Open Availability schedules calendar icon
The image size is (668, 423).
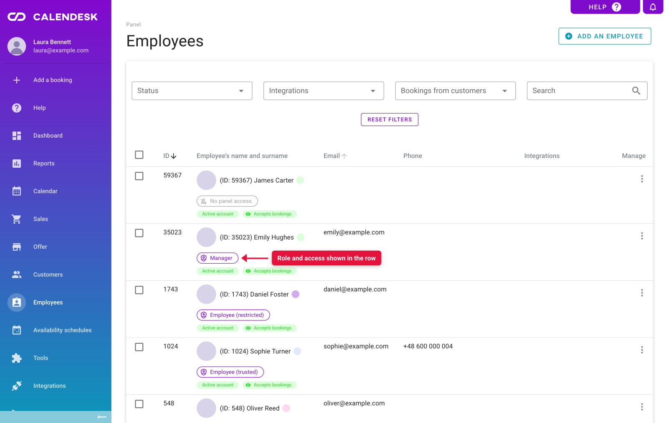coord(17,330)
